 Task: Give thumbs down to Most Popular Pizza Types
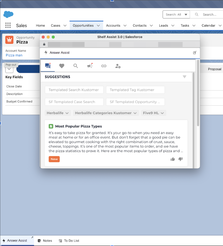click(x=181, y=159)
